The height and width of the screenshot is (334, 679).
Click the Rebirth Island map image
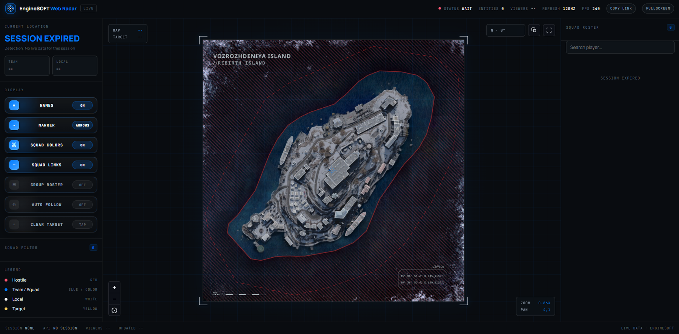333,171
